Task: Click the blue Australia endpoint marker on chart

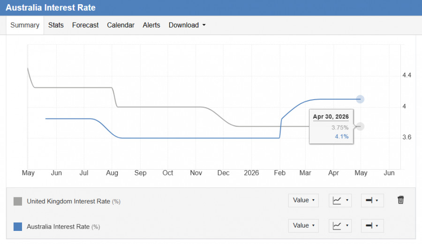Action: 360,99
